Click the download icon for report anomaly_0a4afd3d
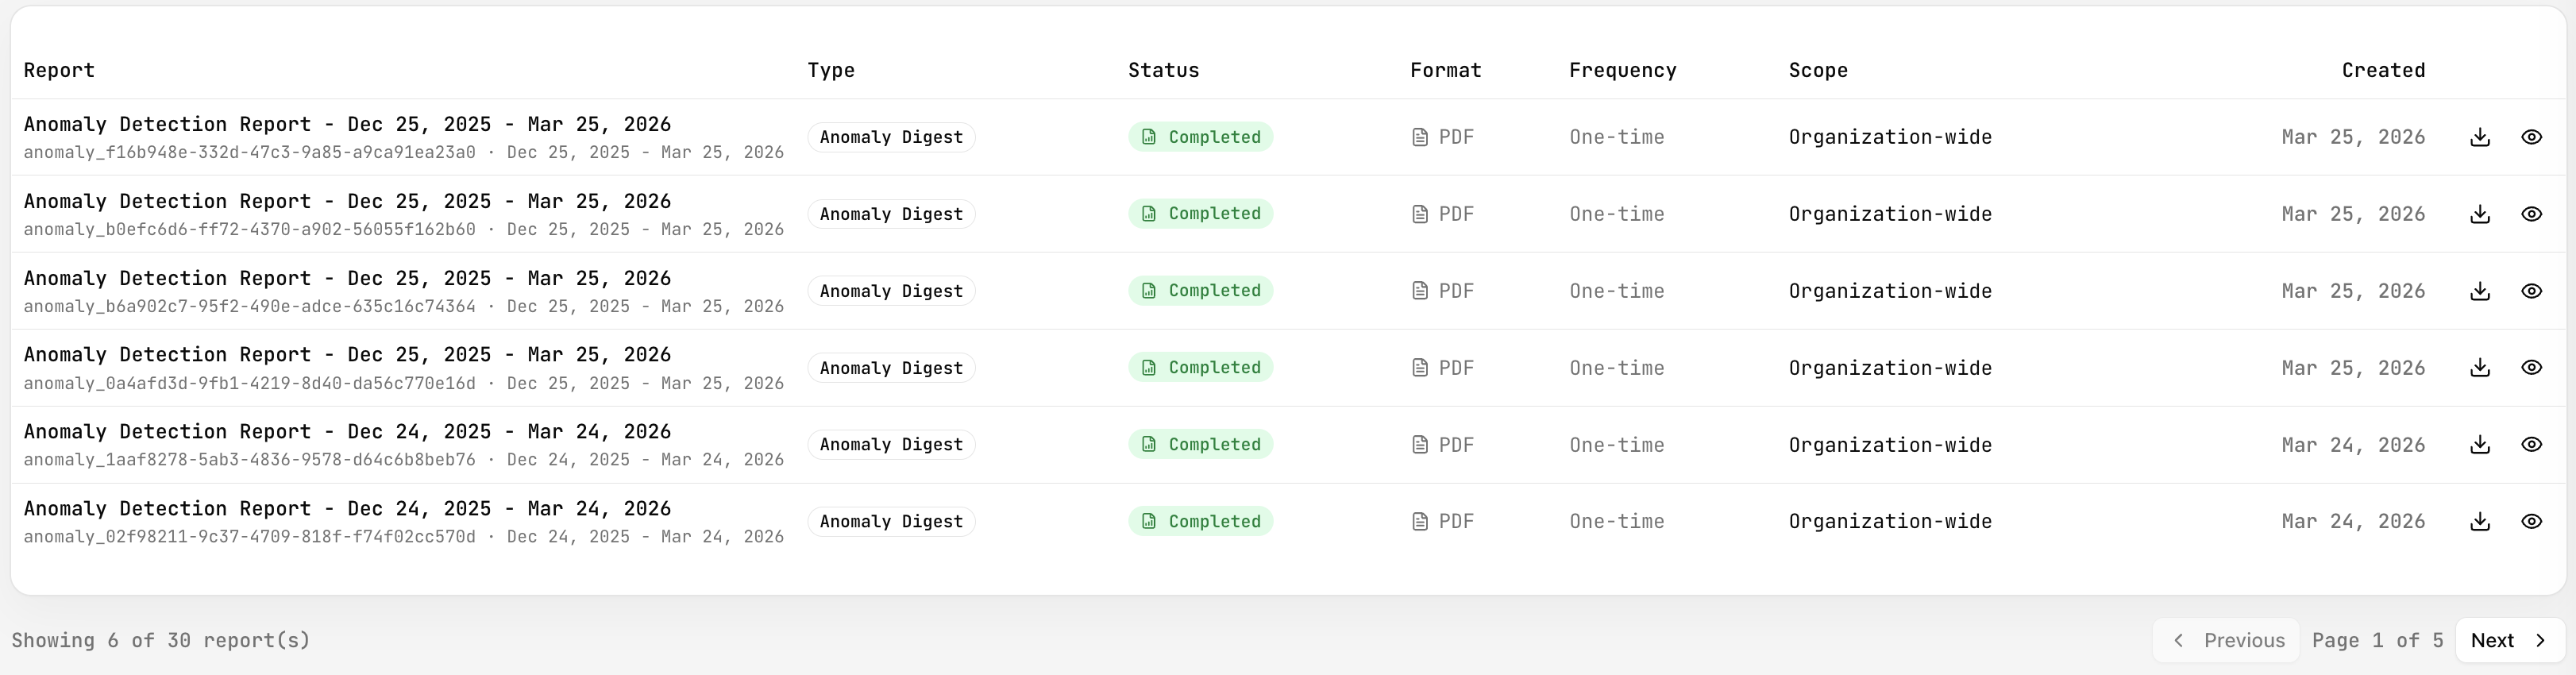Image resolution: width=2576 pixels, height=675 pixels. (2479, 368)
